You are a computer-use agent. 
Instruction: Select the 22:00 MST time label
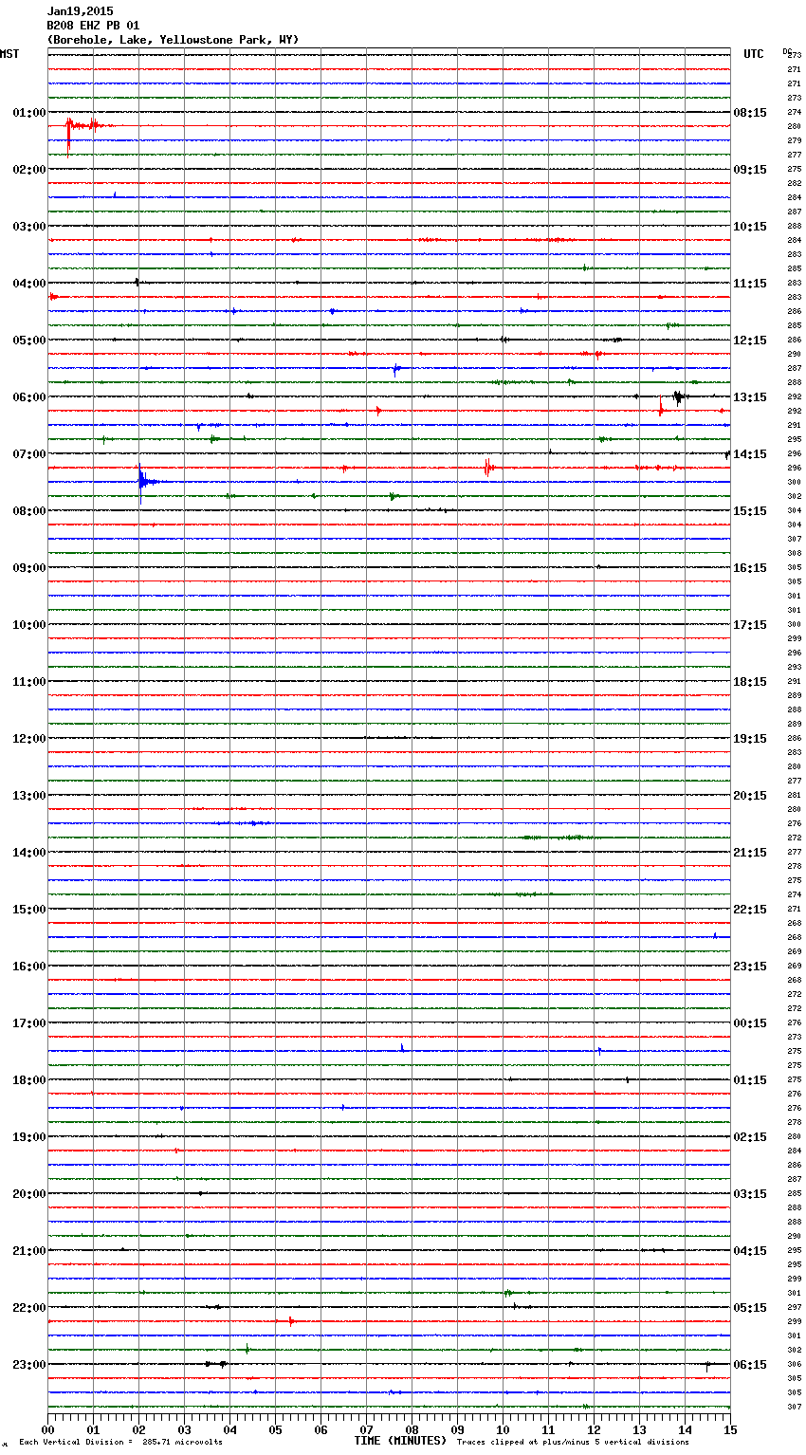(x=28, y=1308)
